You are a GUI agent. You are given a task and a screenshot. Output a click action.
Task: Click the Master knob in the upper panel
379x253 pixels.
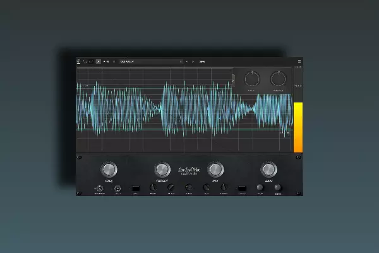278,79
